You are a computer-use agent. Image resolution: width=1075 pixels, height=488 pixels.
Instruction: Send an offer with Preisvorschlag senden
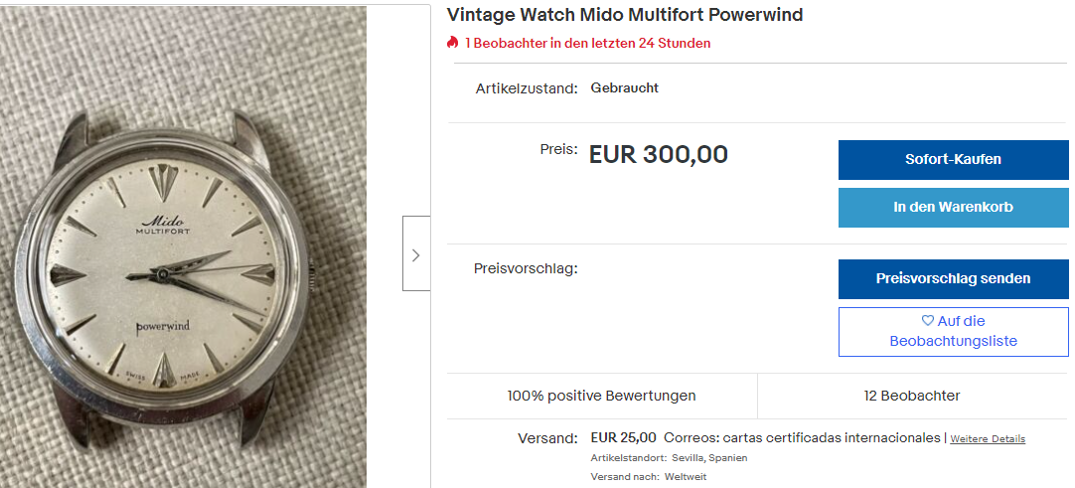[953, 279]
